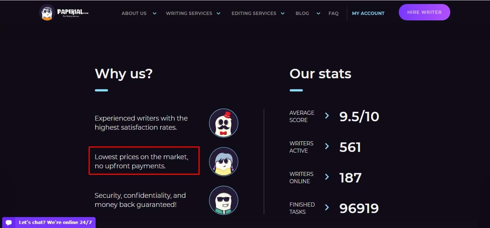Click the Paperial owl logo
The height and width of the screenshot is (228, 490).
click(x=47, y=12)
